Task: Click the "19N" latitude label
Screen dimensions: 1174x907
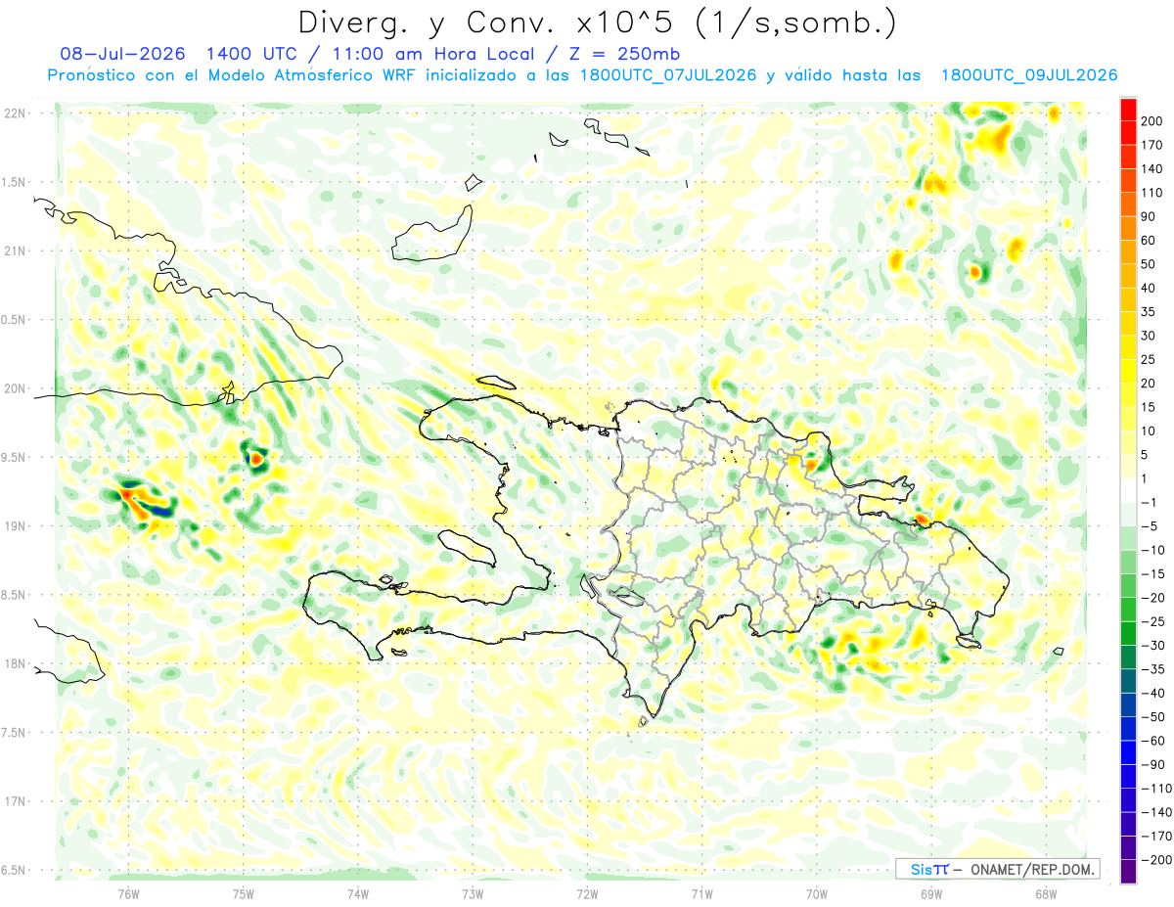Action: 15,525
